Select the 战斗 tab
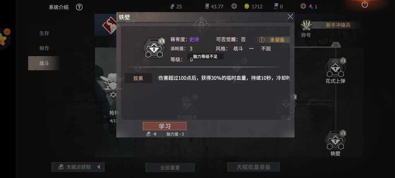395x178 pixels. pyautogui.click(x=44, y=63)
